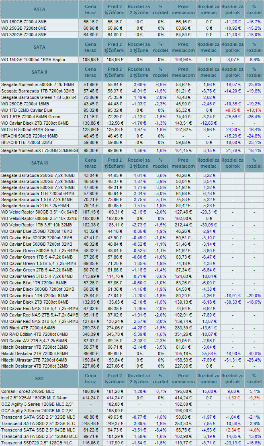Click the -20,0% percentage cell
This screenshot has width=264, height=446.
[254, 296]
